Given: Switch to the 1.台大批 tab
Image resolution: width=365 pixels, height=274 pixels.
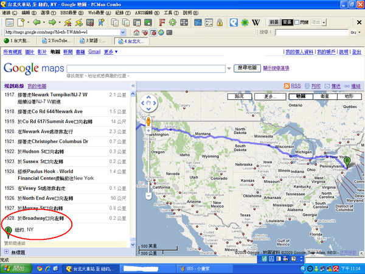Looking at the screenshot, I should (18, 41).
